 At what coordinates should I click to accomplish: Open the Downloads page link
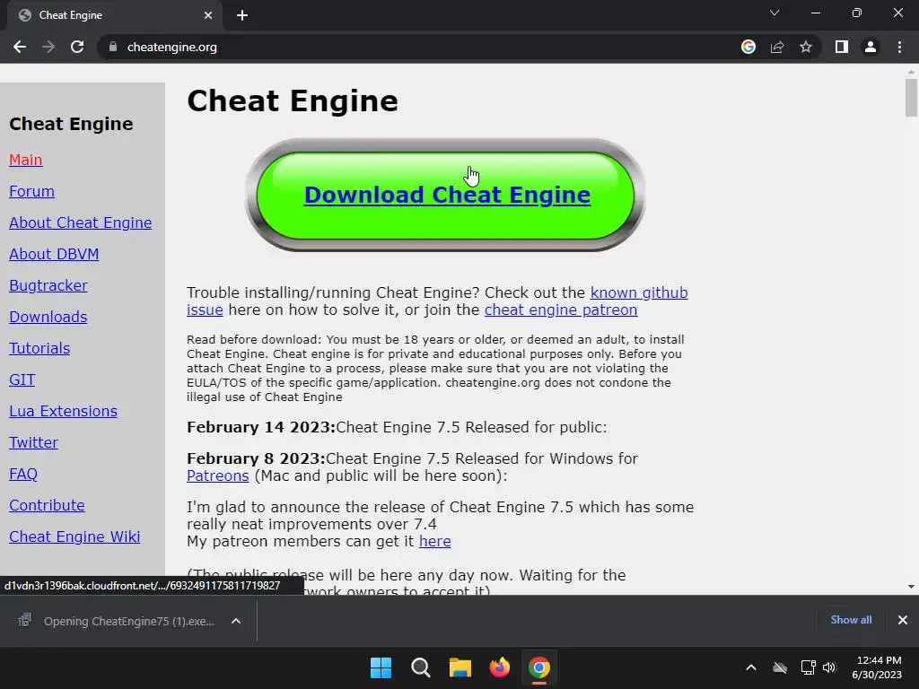click(48, 317)
